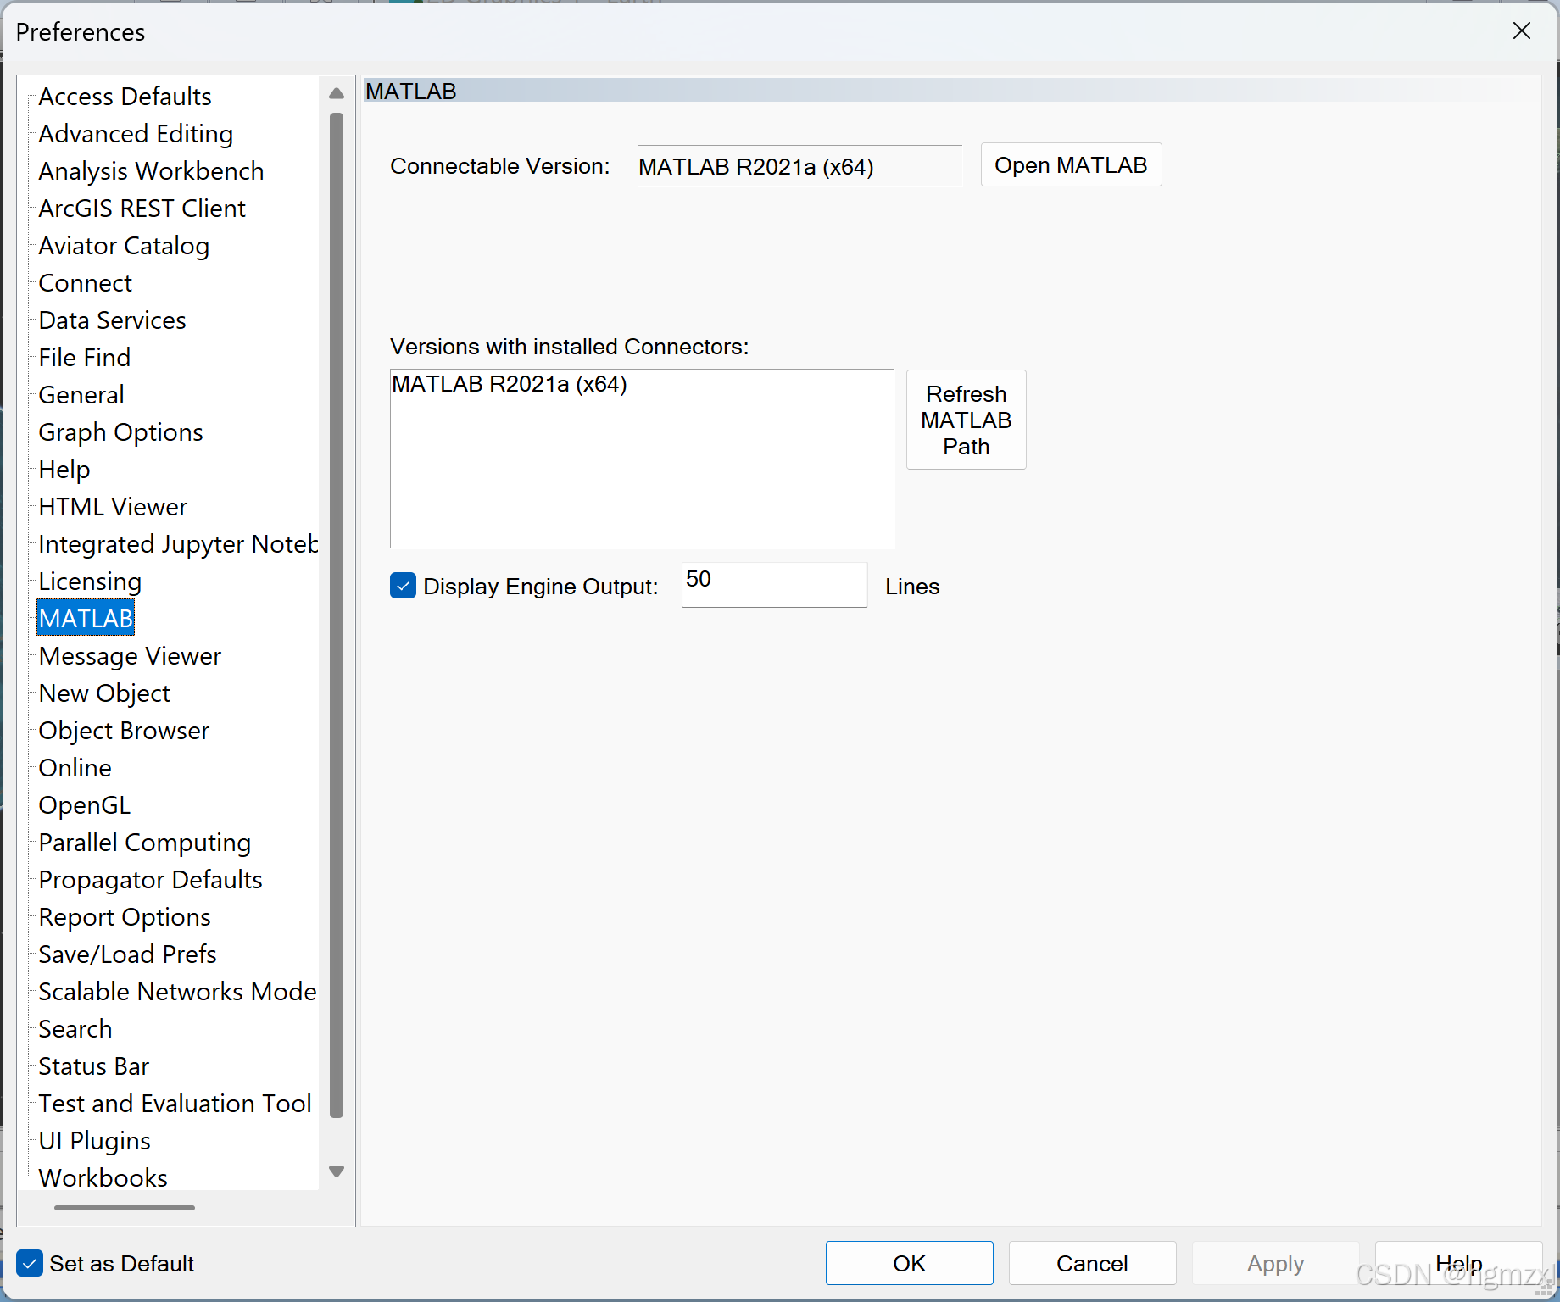
Task: Select Parallel Computing category
Action: pyautogui.click(x=144, y=843)
